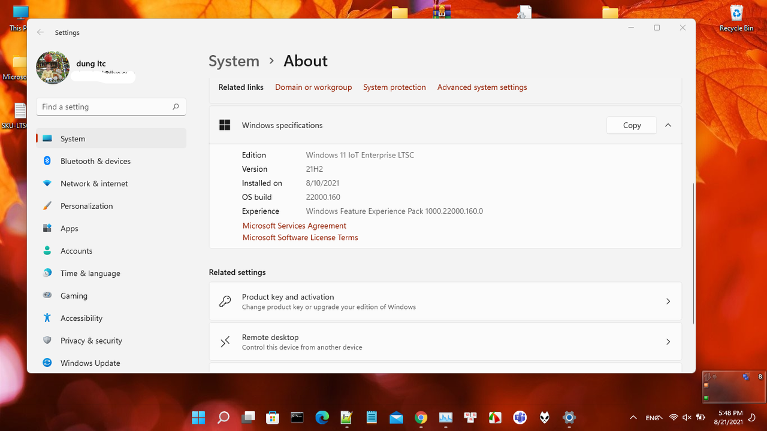Select the Version value 21H2
The image size is (767, 431).
pyautogui.click(x=315, y=169)
